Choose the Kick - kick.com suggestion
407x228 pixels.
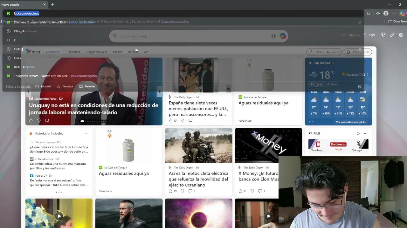point(183,67)
